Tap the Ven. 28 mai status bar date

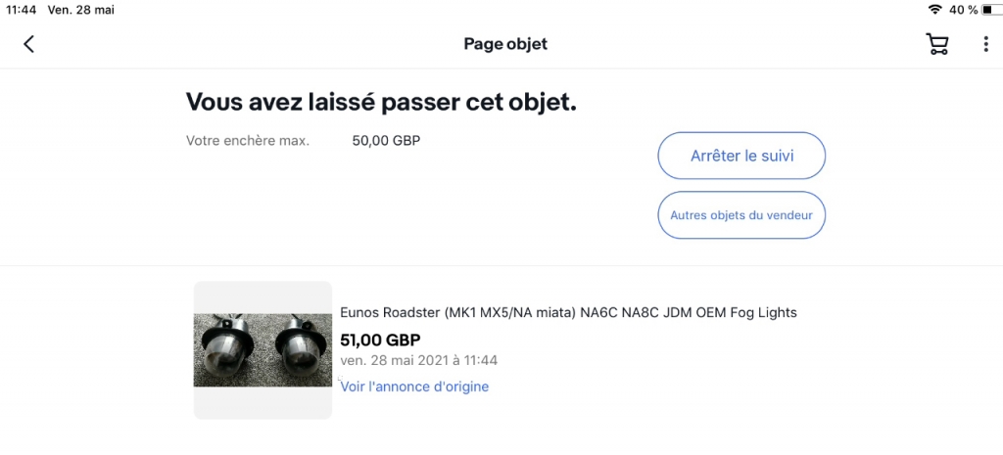(81, 10)
